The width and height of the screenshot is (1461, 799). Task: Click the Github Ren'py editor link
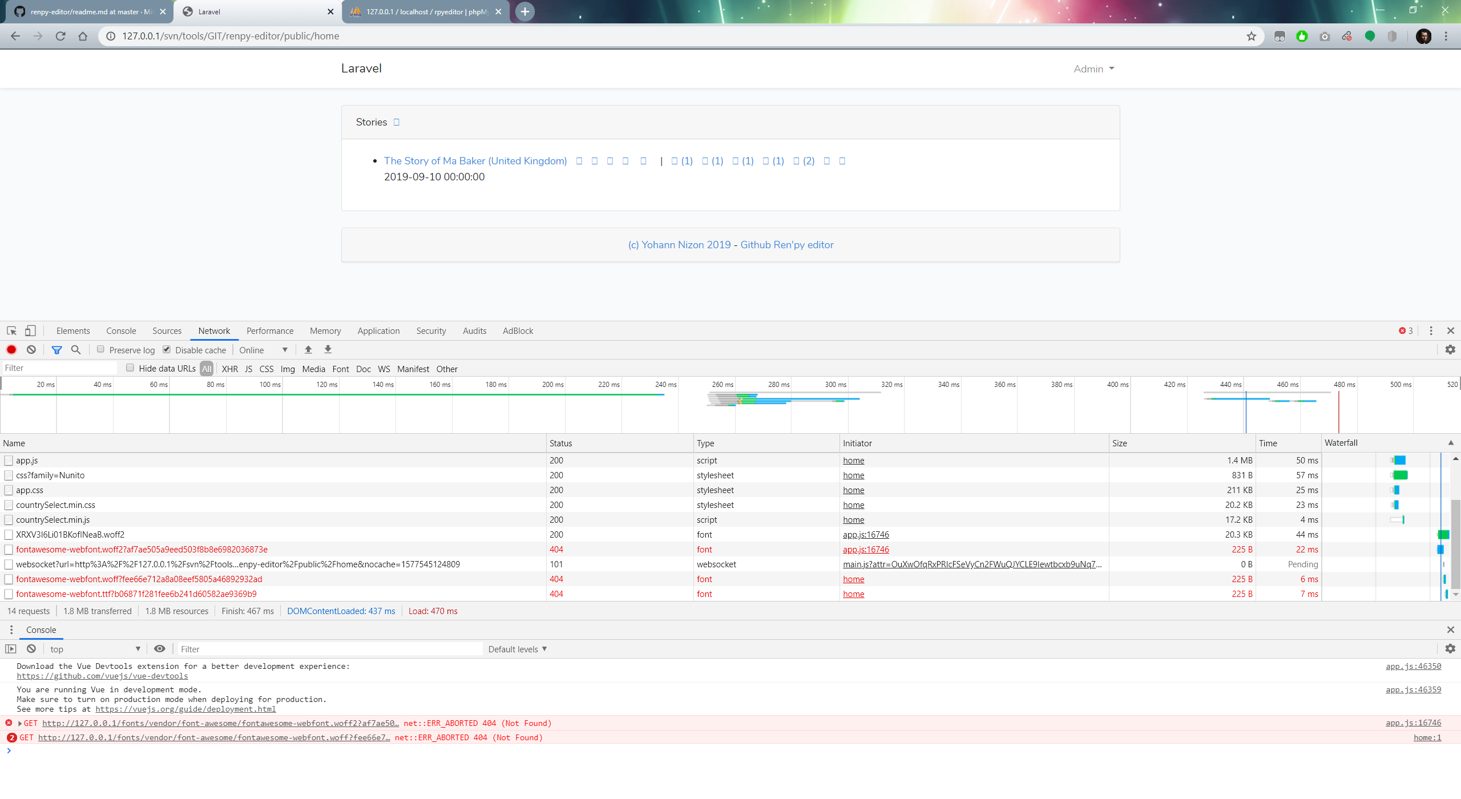(786, 245)
